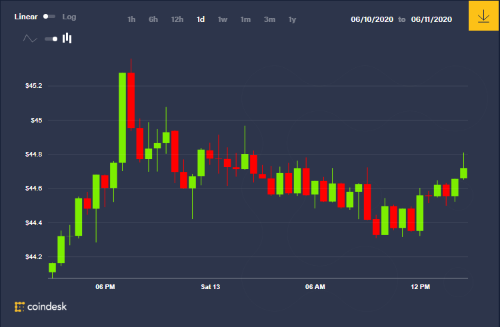Select the 1d time range
Screen dimensions: 500x327
pos(201,19)
